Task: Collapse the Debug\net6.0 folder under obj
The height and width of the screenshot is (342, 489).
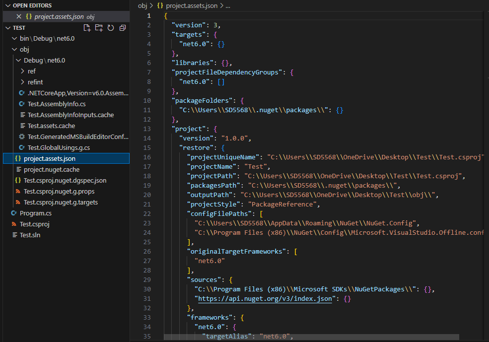Action: (18, 60)
